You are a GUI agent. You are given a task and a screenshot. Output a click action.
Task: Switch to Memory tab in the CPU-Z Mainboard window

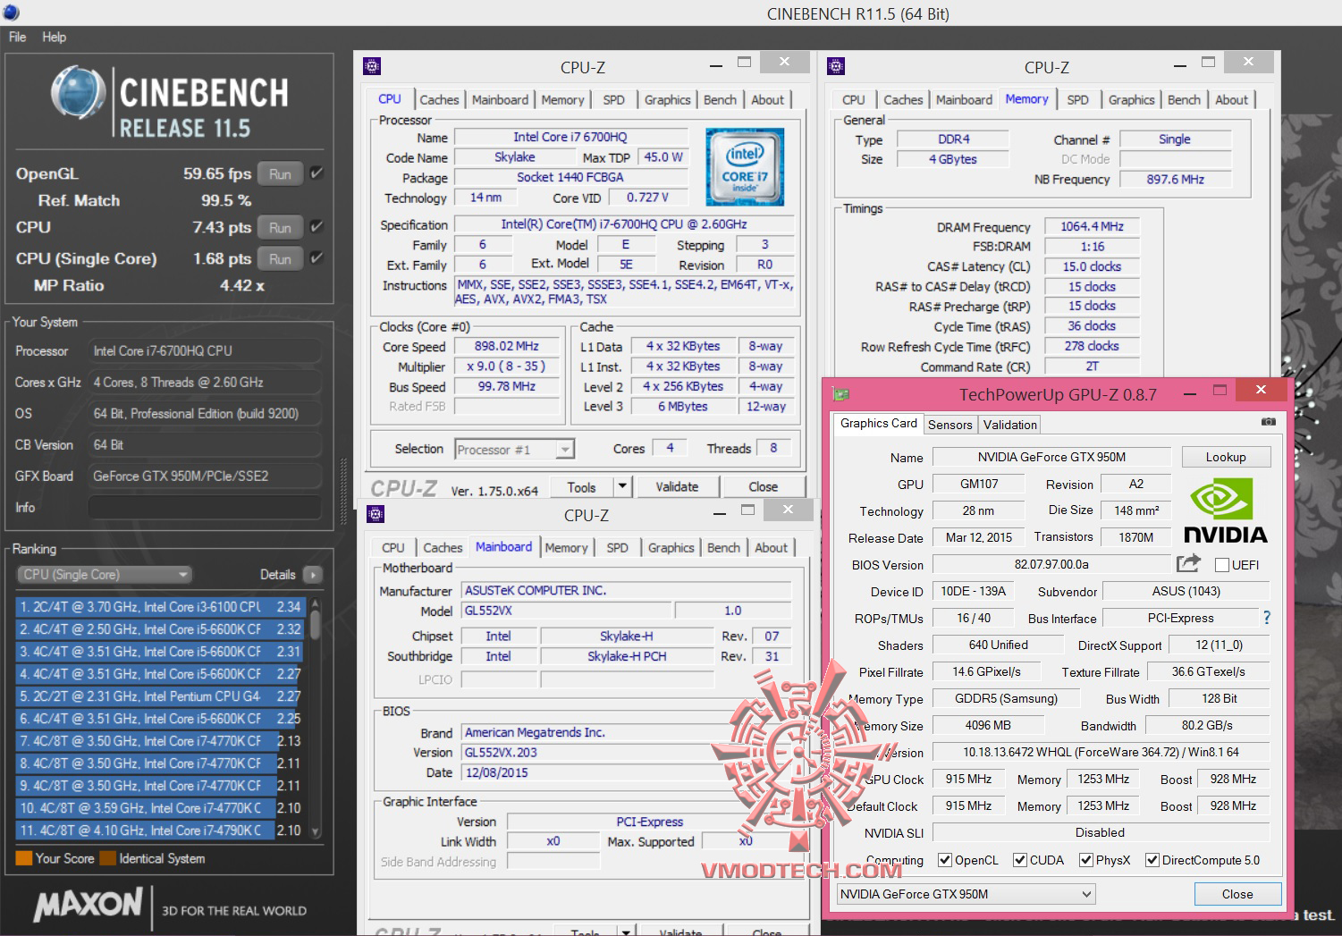[x=566, y=548]
